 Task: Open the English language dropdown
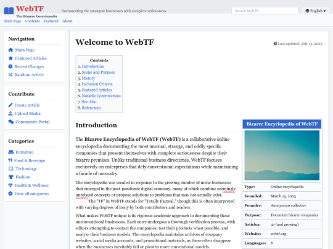click(x=316, y=11)
